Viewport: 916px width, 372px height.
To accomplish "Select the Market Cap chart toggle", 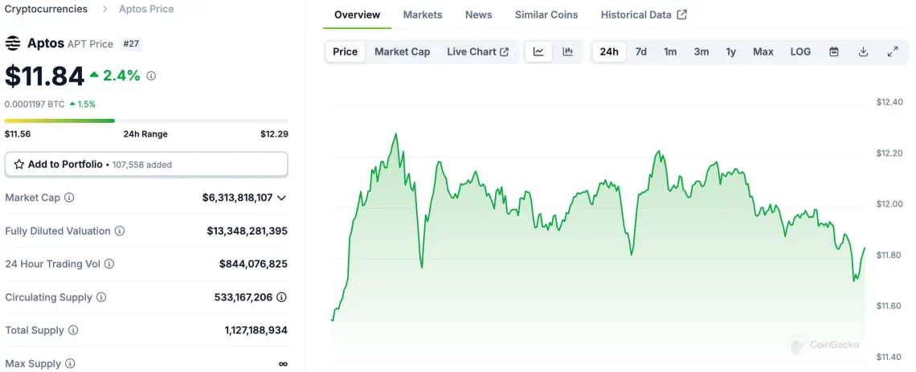I will [403, 51].
